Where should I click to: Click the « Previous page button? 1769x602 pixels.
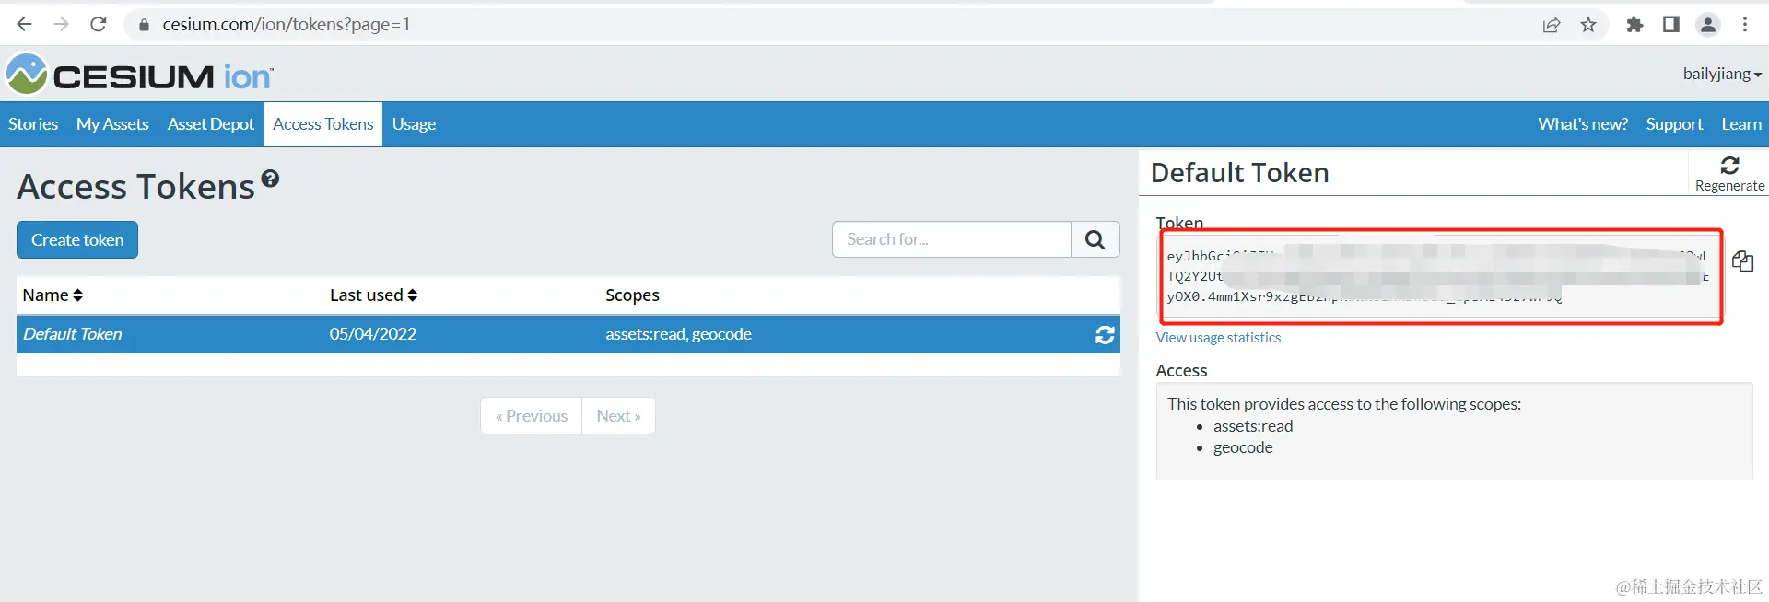[532, 416]
